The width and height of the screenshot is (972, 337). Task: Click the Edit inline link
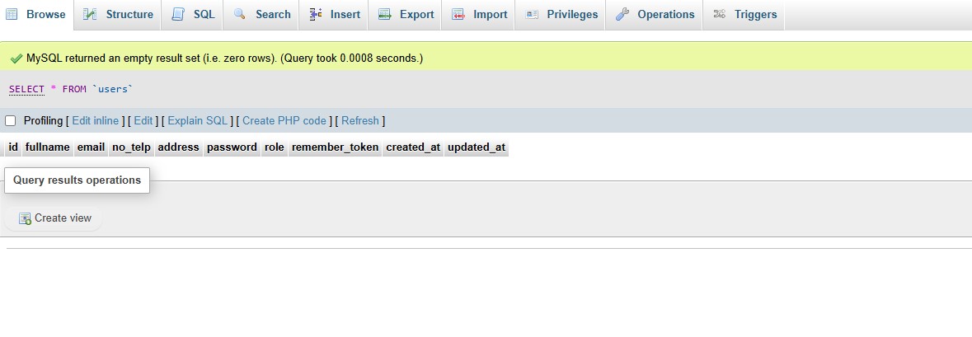[x=96, y=121]
